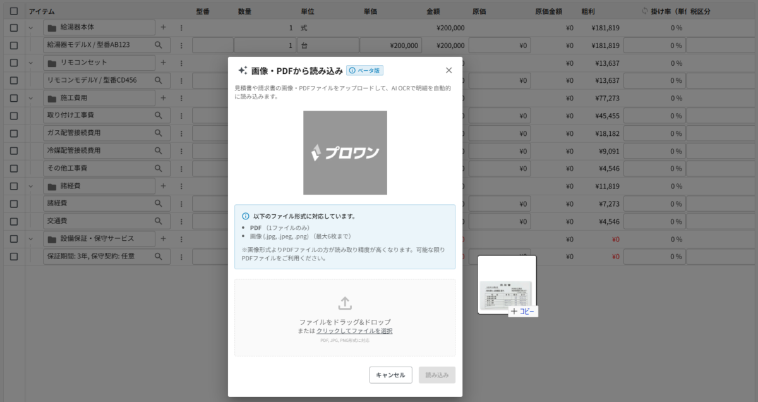The width and height of the screenshot is (758, 402).
Task: Collapse the 諸経費 group chevron
Action: 30,186
